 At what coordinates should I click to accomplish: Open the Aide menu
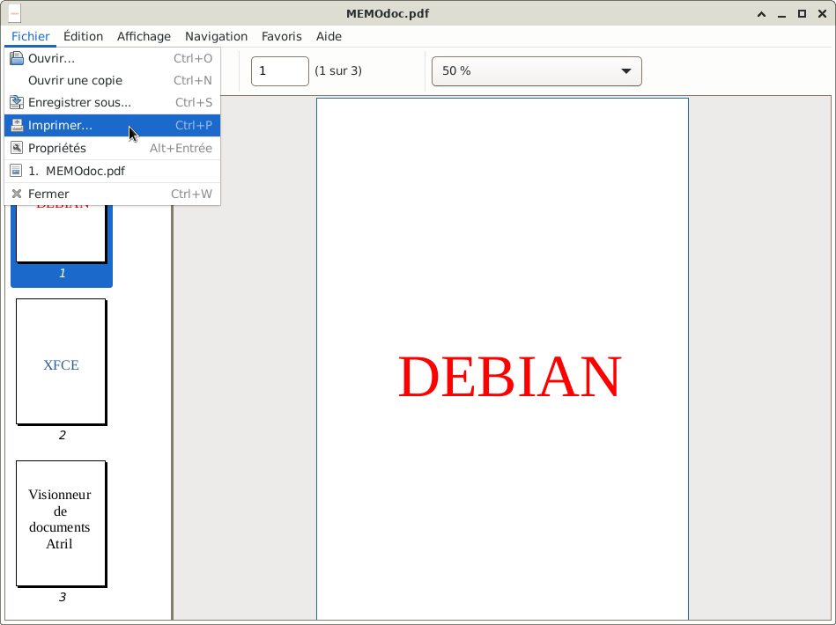point(329,36)
